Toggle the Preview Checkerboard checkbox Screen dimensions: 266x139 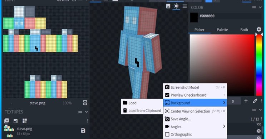[x=167, y=95]
